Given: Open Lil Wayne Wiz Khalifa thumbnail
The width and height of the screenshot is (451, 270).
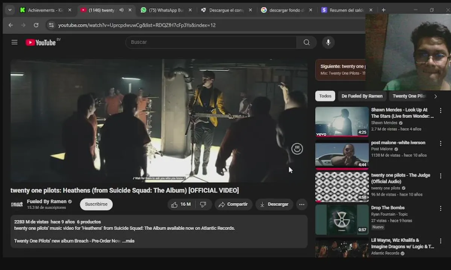Looking at the screenshot, I should coord(342,247).
